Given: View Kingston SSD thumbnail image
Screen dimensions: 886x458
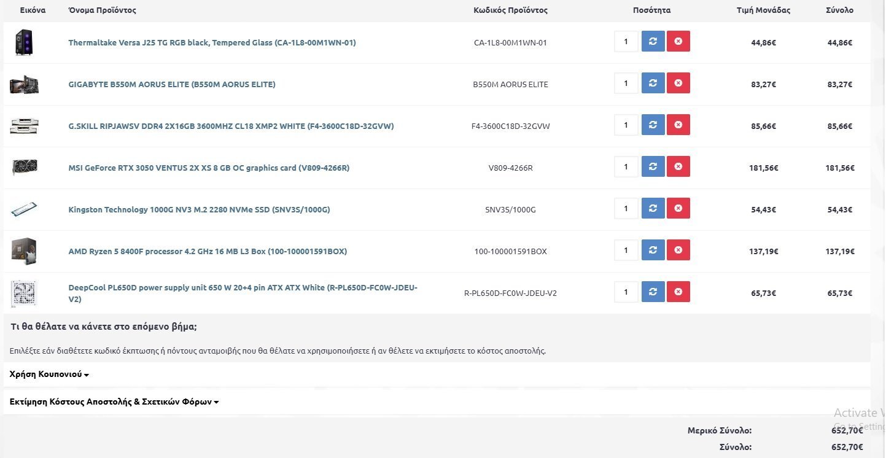Looking at the screenshot, I should (x=24, y=209).
